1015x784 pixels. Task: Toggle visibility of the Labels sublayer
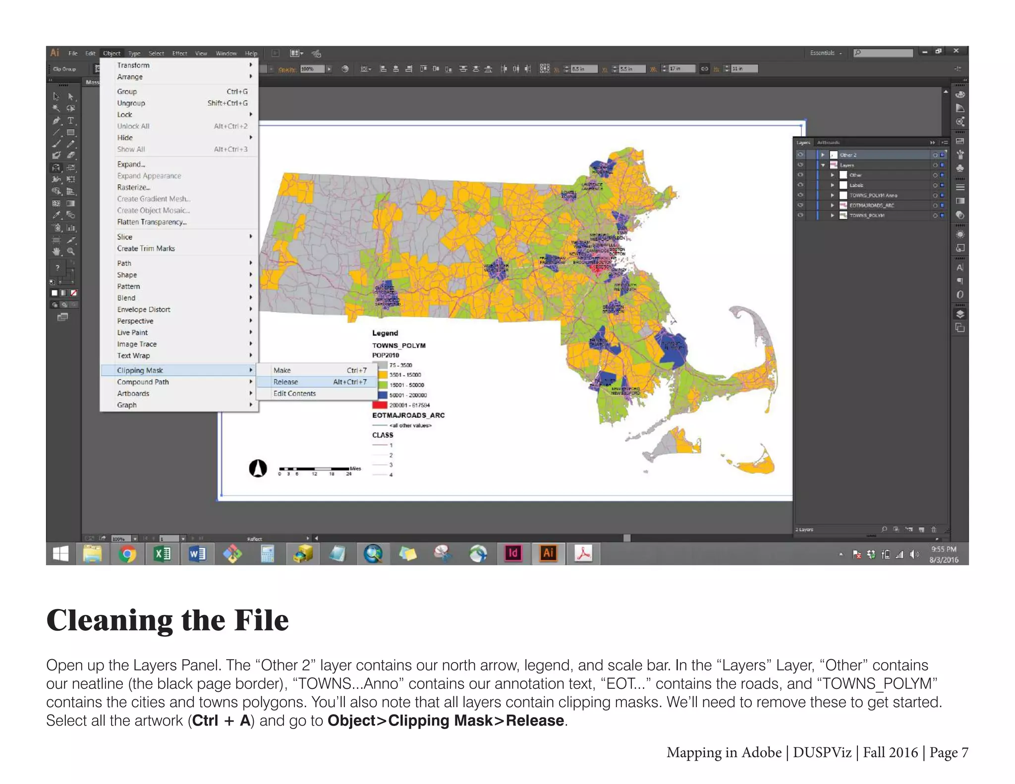(800, 185)
